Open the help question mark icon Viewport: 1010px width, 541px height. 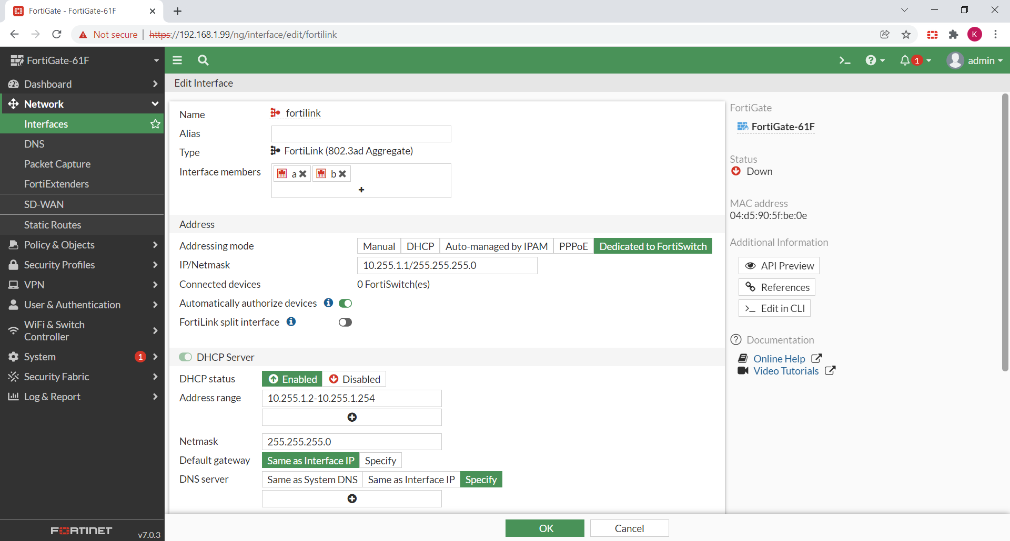pyautogui.click(x=872, y=60)
